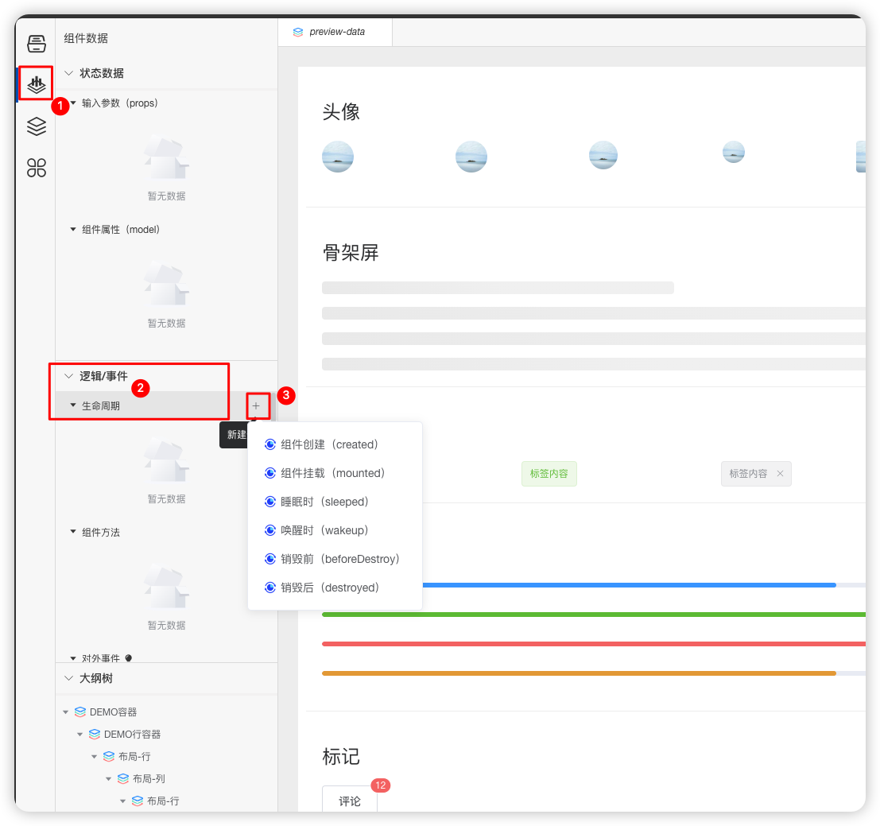The image size is (880, 826).
Task: Click the third avatar image
Action: (x=603, y=155)
